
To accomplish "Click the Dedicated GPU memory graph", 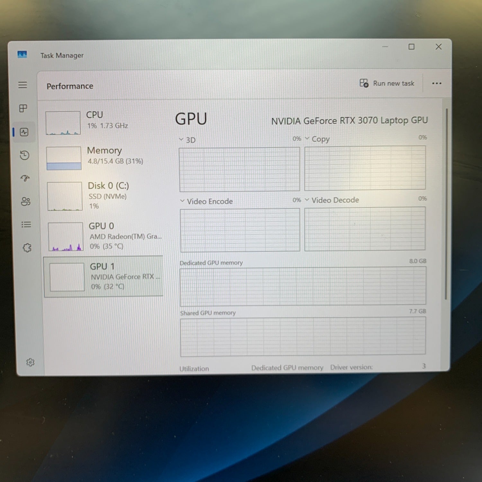I will pos(303,286).
